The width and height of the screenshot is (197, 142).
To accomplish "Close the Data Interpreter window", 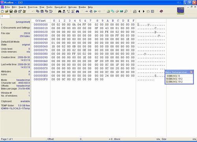I will click(x=191, y=72).
